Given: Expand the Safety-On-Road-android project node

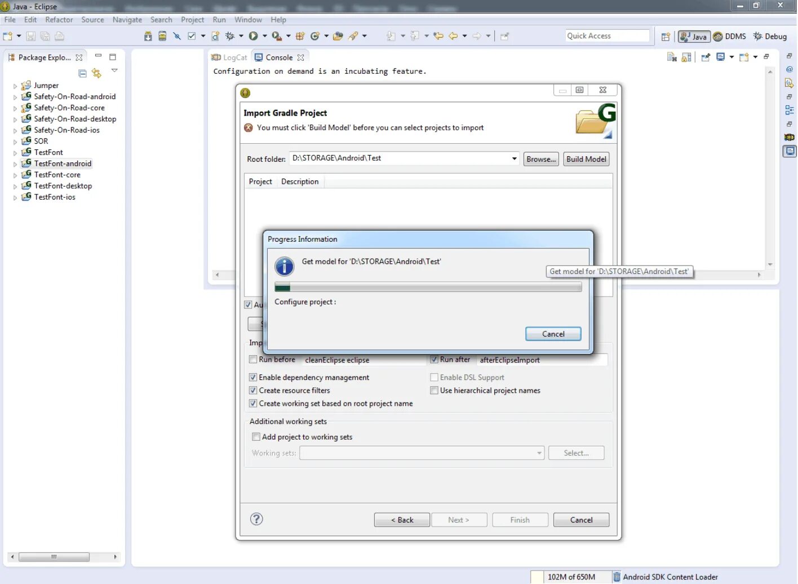Looking at the screenshot, I should 15,97.
